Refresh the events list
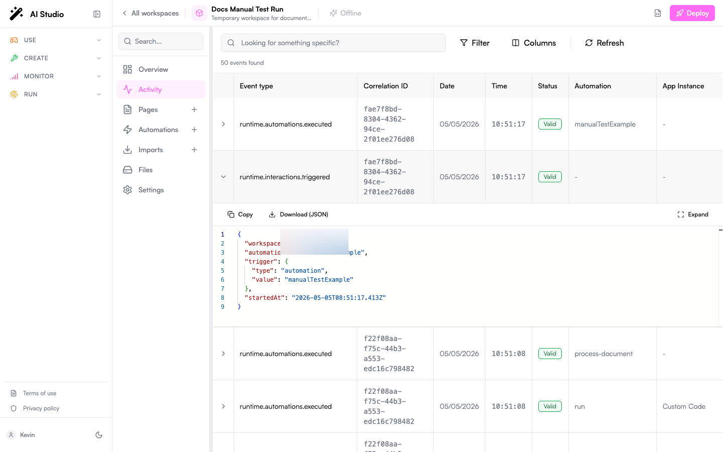This screenshot has height=452, width=723. coord(605,43)
